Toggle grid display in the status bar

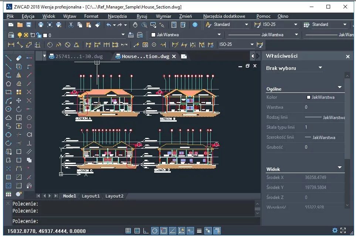pos(128,230)
